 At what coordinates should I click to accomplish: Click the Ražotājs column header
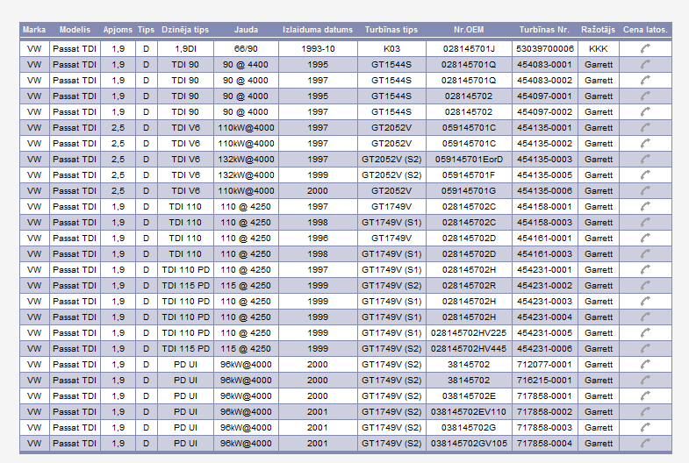click(598, 30)
